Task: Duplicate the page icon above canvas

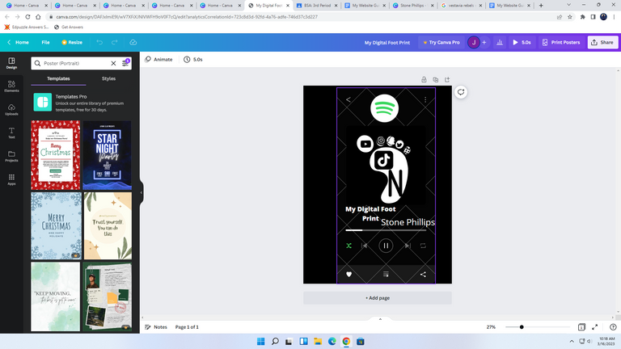Action: click(435, 79)
